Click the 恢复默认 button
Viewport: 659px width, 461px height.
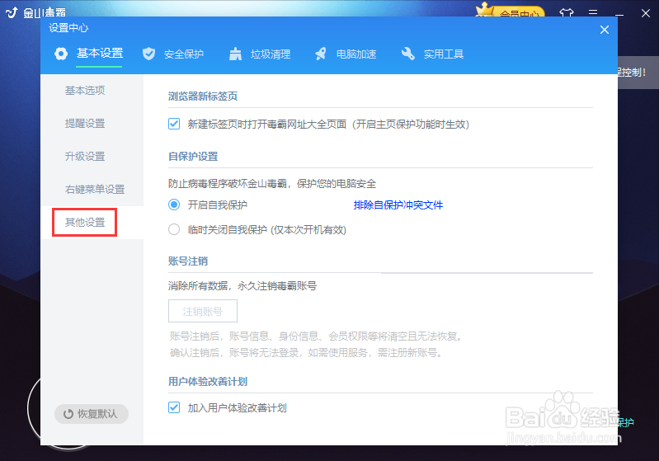[x=92, y=414]
